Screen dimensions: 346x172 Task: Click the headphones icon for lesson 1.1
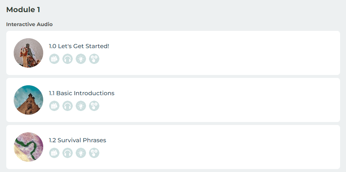pos(68,106)
